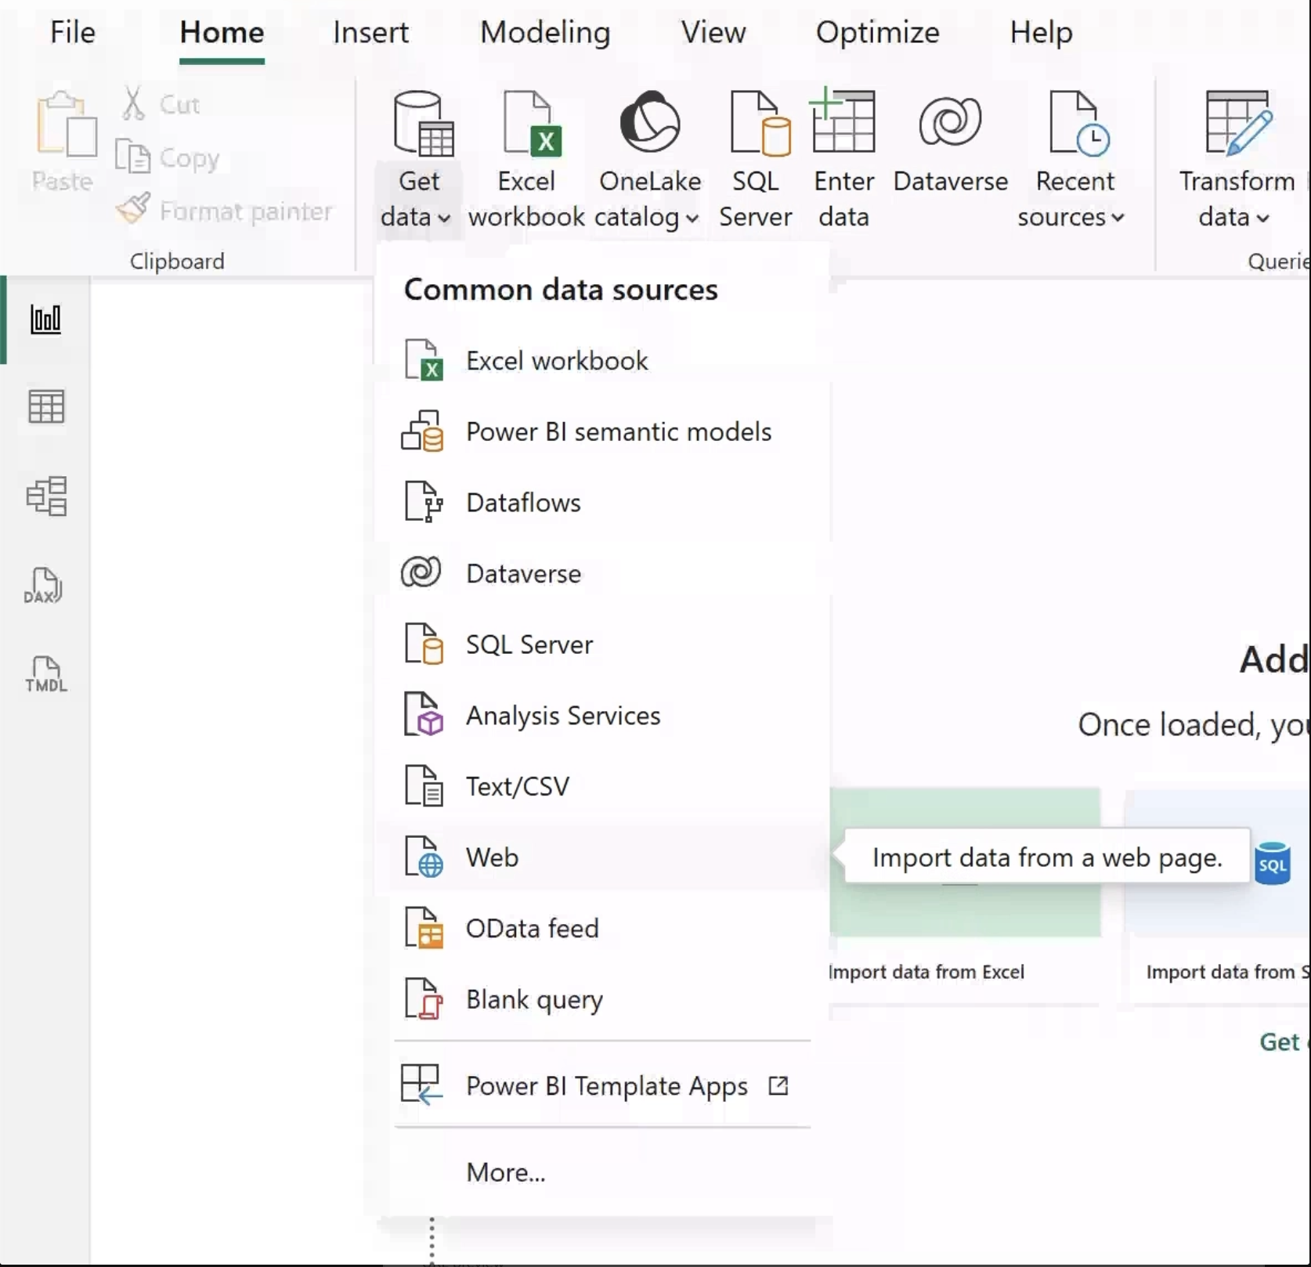Open the Help tab

click(x=1041, y=32)
